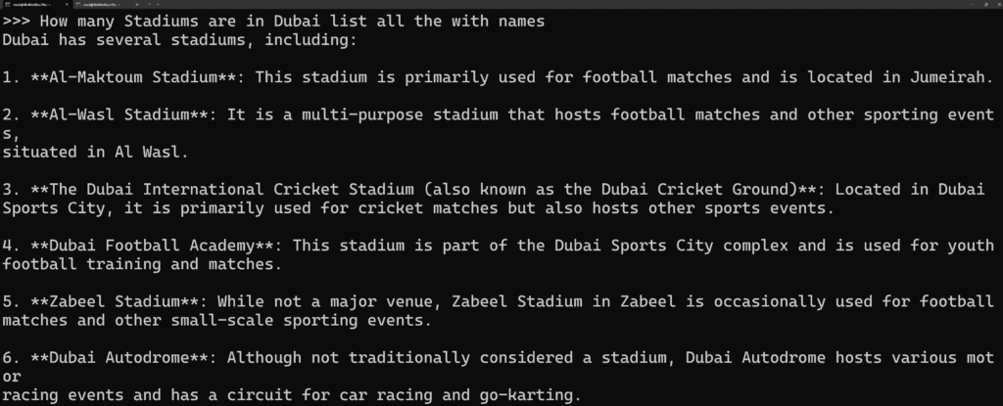This screenshot has height=406, width=1003.
Task: Click the prompt line asking about Stadiums
Action: tap(274, 22)
